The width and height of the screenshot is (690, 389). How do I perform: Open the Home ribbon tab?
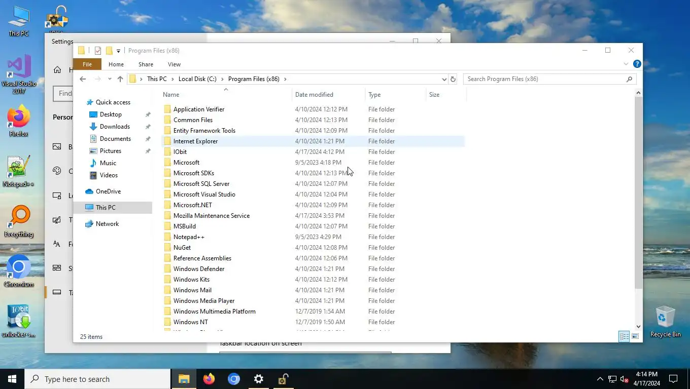tap(116, 64)
